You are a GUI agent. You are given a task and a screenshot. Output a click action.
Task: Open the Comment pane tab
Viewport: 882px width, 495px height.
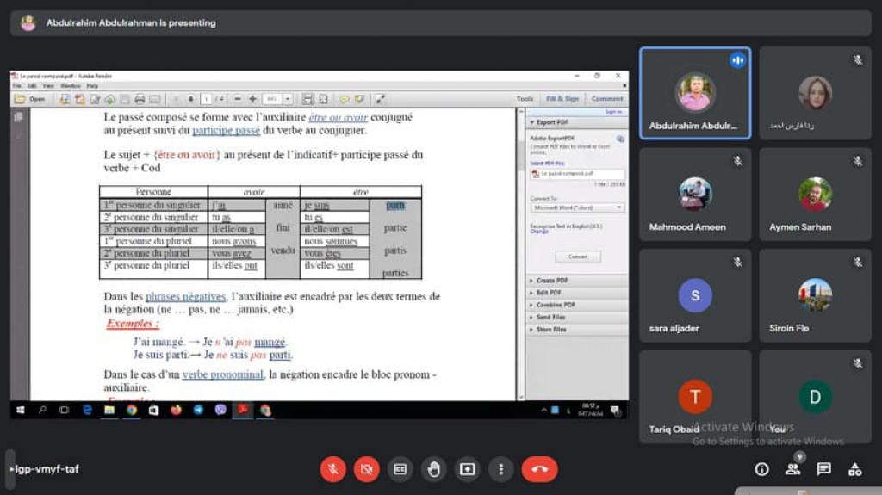pos(607,99)
